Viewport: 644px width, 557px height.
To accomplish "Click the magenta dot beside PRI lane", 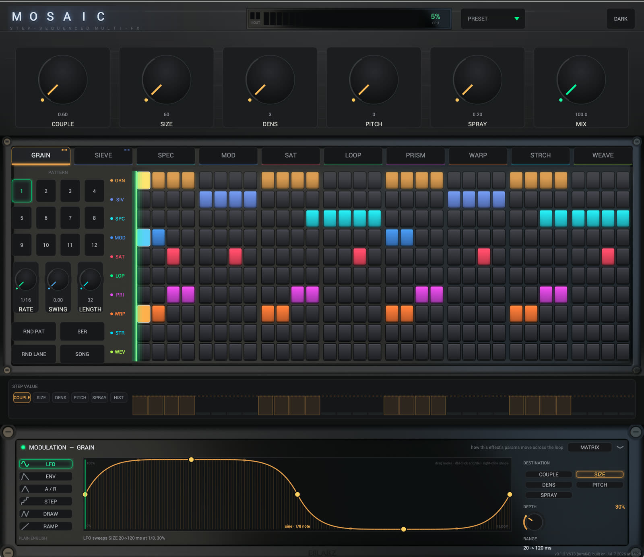I will tap(111, 295).
